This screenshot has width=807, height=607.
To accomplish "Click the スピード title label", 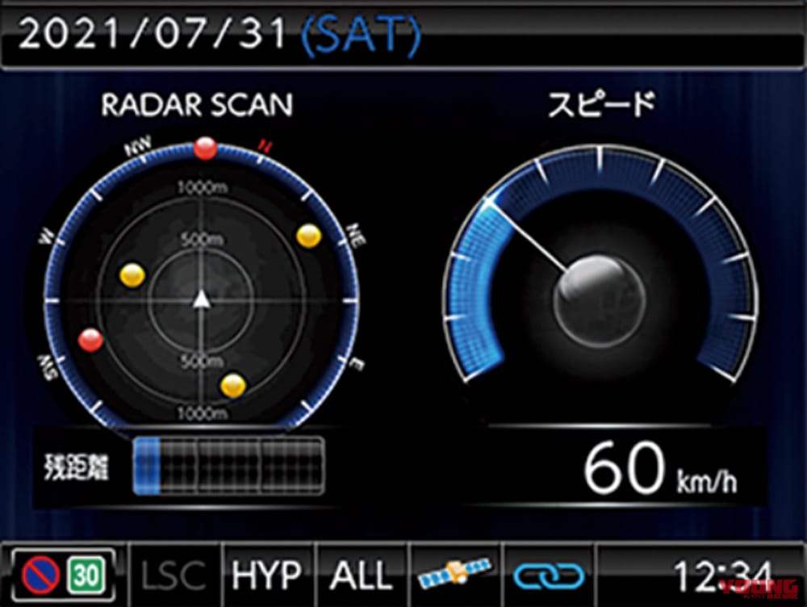I will [x=601, y=105].
